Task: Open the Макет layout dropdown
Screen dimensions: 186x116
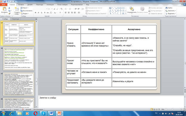Action: 24,8
